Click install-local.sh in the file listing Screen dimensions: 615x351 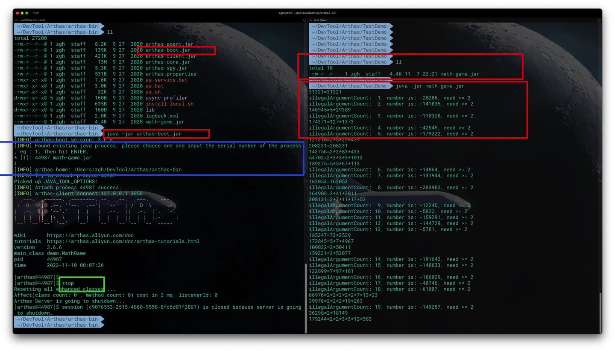[170, 104]
